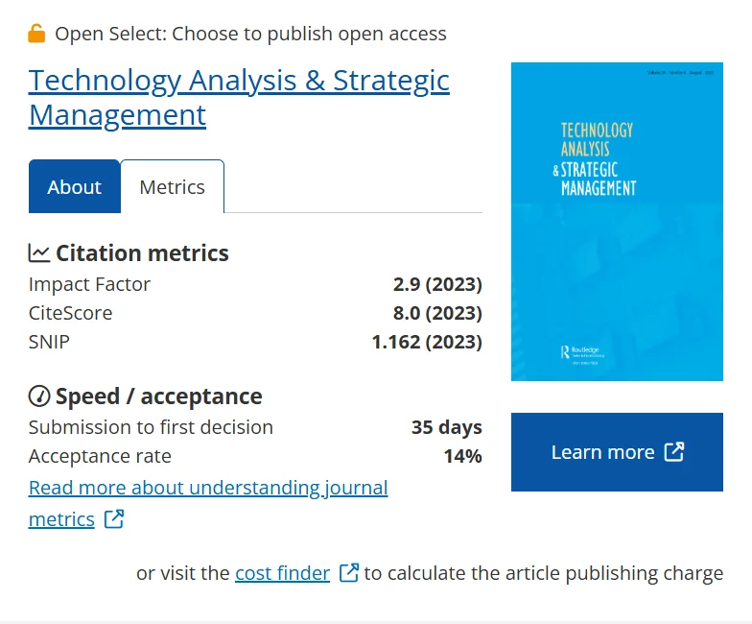The width and height of the screenshot is (752, 624).
Task: Click the 14% acceptance rate value
Action: [x=462, y=456]
